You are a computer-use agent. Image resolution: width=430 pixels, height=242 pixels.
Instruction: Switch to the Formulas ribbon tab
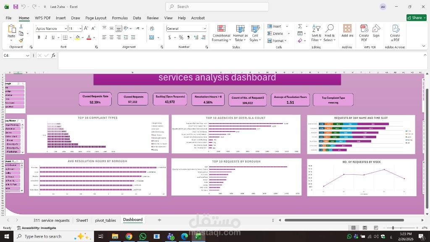point(120,18)
